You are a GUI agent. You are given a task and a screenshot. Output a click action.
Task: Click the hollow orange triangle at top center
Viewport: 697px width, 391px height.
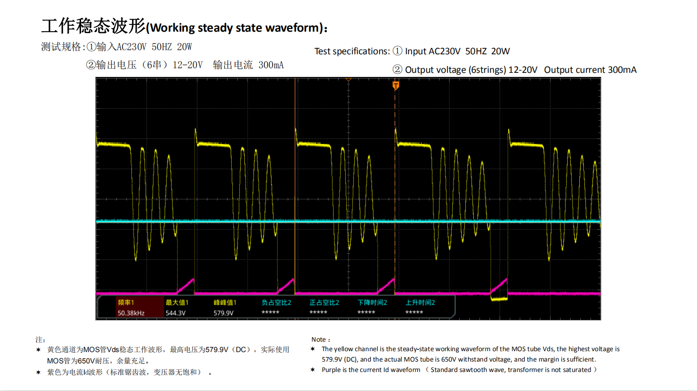(348, 80)
